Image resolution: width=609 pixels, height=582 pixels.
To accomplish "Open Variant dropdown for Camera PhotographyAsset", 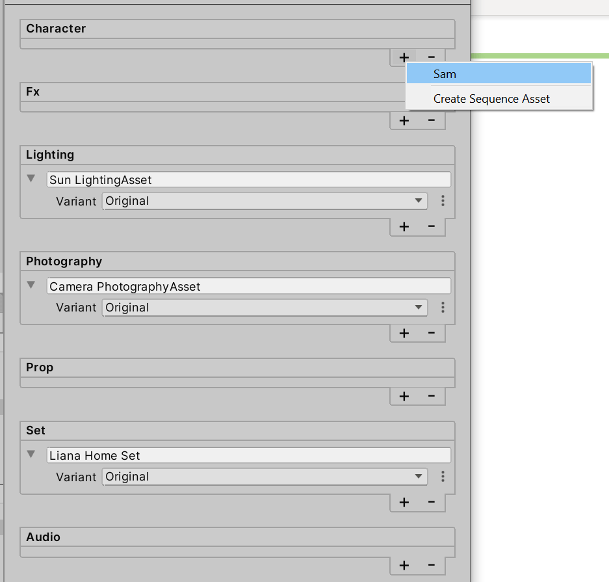I will (265, 308).
